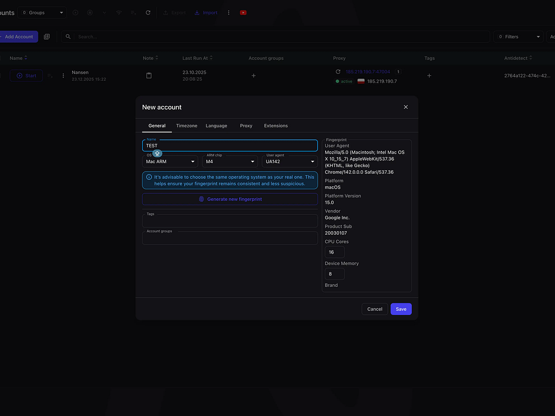Click the chevron down icon in top toolbar
This screenshot has height=416, width=555.
[104, 13]
